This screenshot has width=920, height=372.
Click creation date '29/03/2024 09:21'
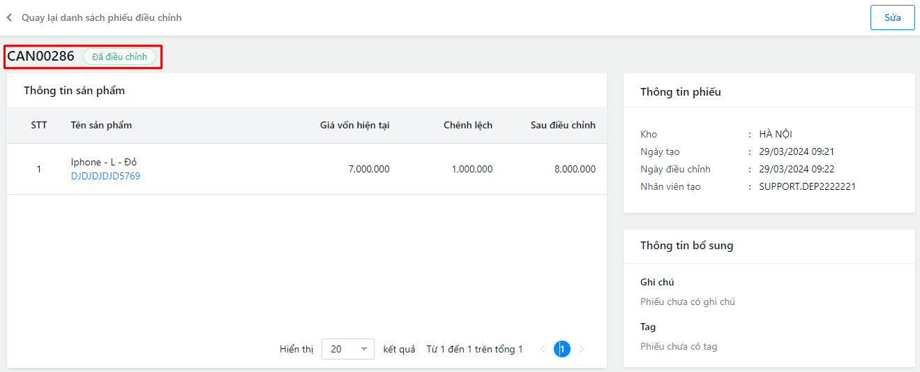point(797,151)
